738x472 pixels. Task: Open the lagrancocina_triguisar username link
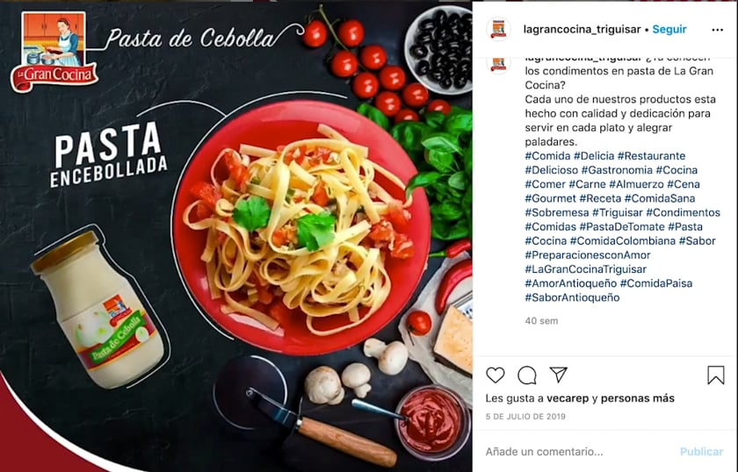582,29
